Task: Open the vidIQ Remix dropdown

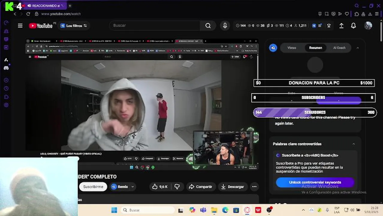Action: 123,187
